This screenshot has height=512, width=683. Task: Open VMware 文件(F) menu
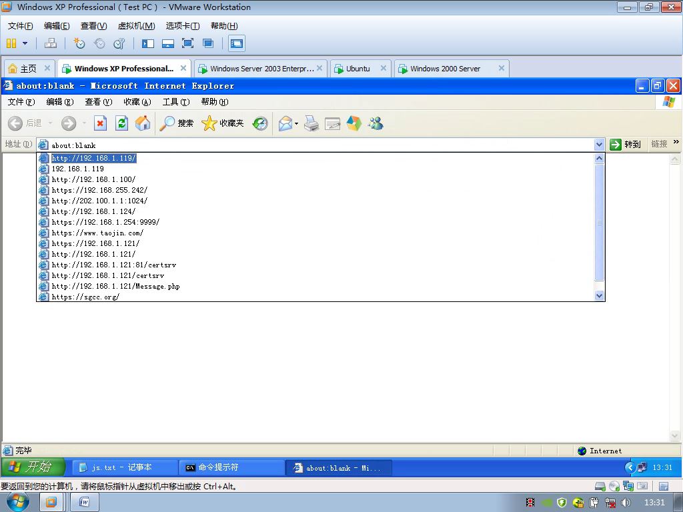[21, 26]
